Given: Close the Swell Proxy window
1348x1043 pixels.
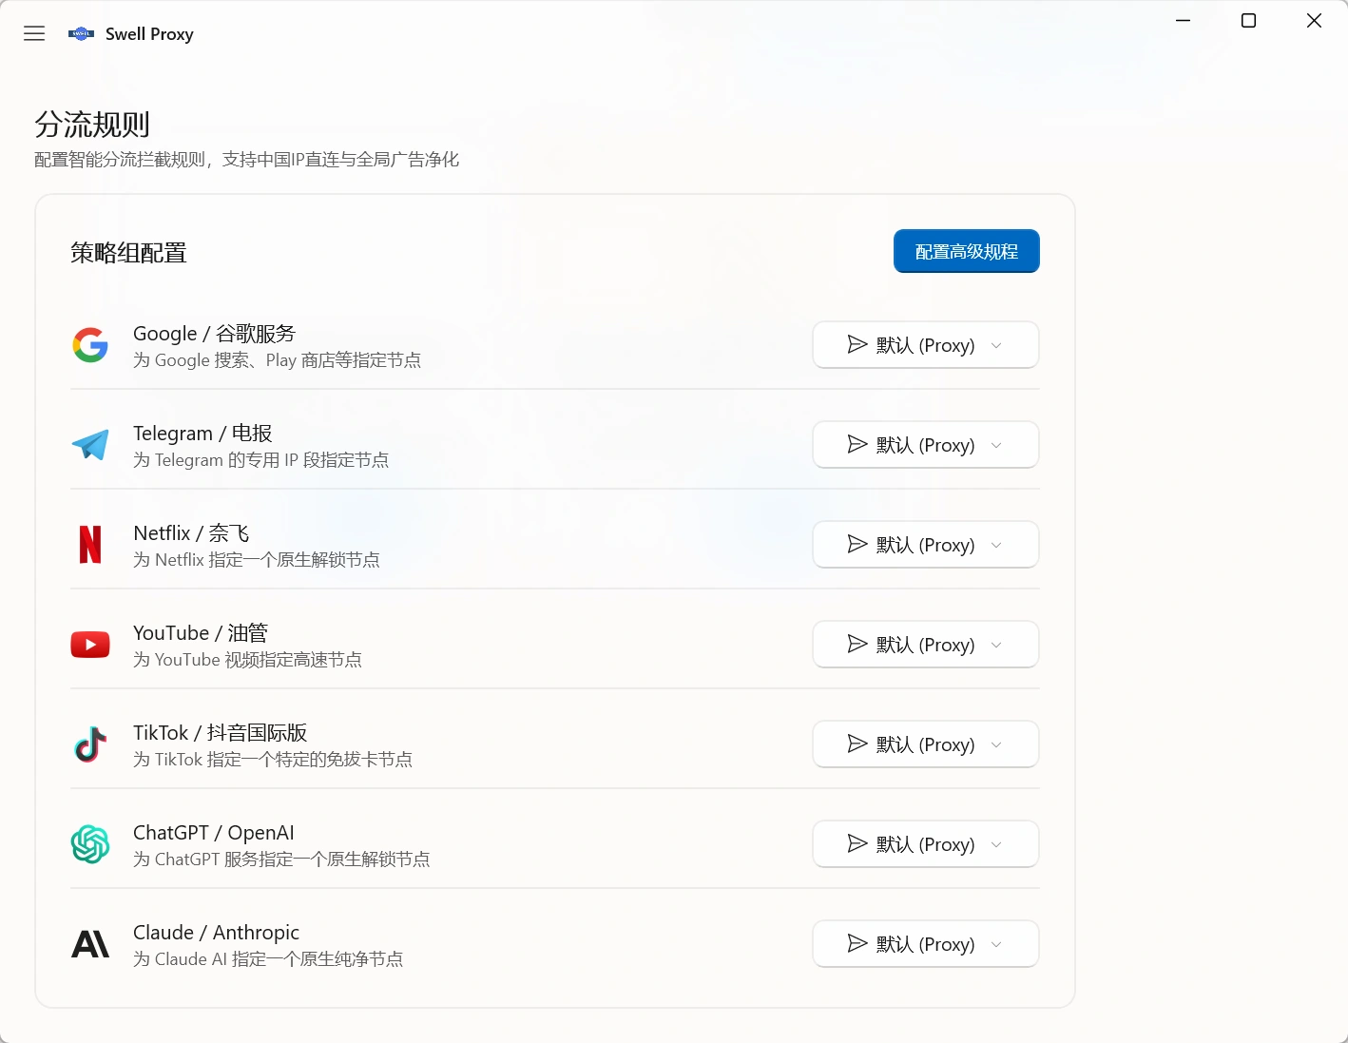Looking at the screenshot, I should coord(1315,21).
